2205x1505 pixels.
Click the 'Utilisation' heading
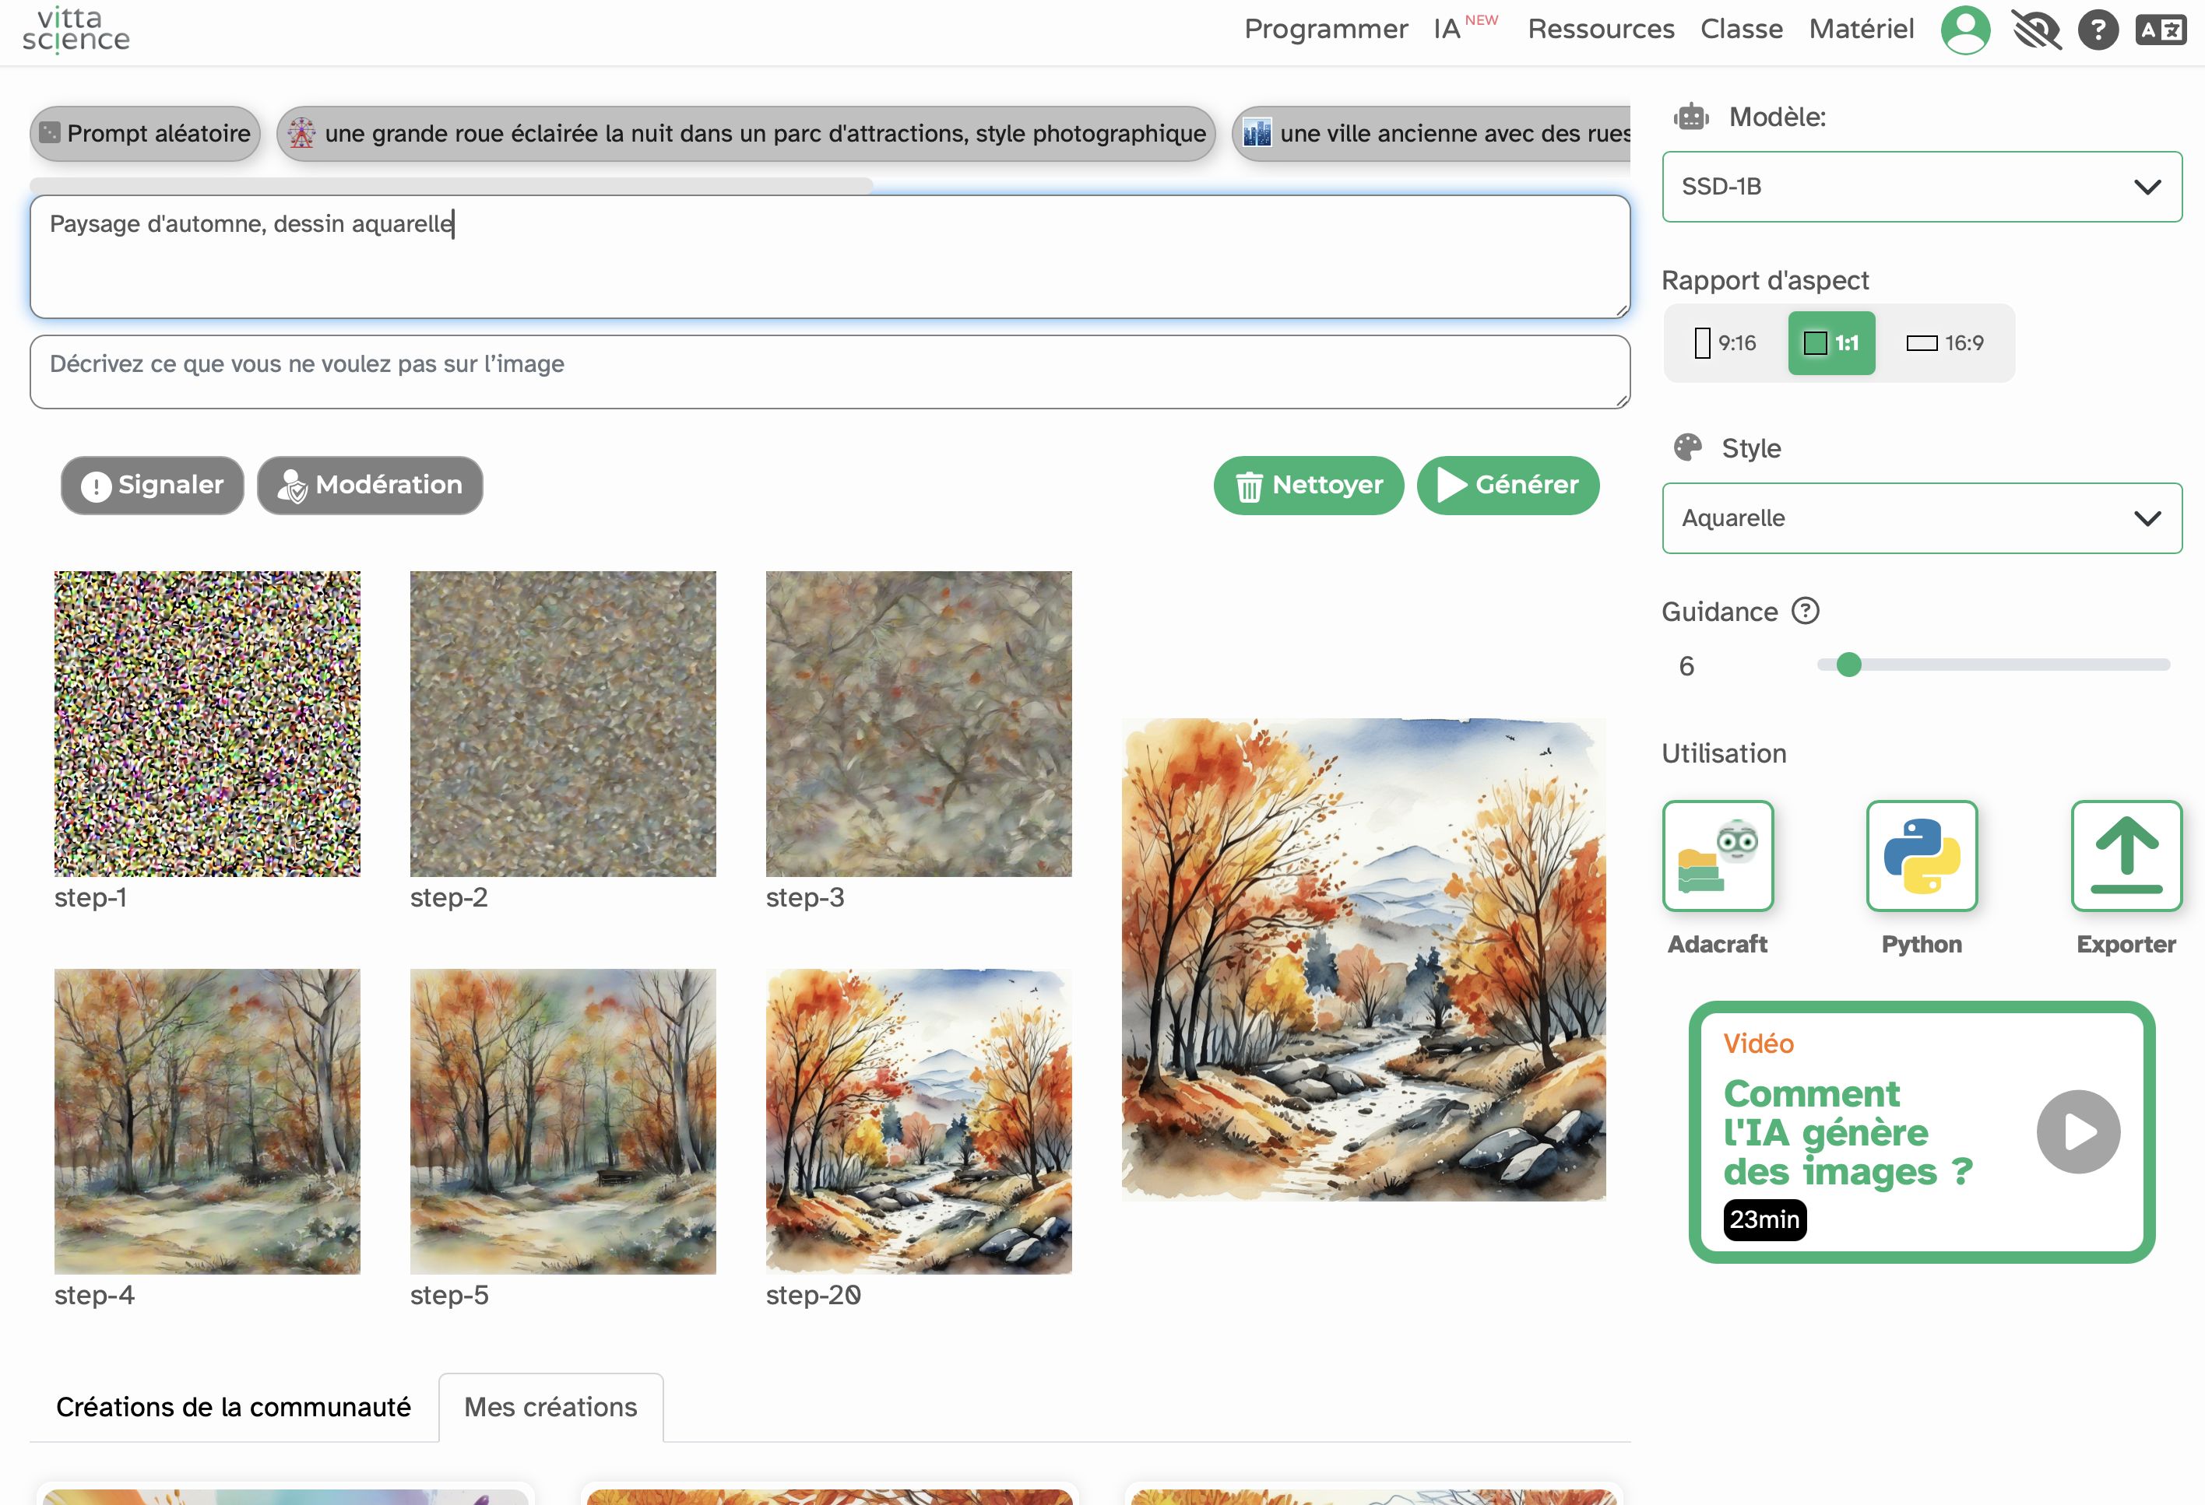coord(1724,753)
